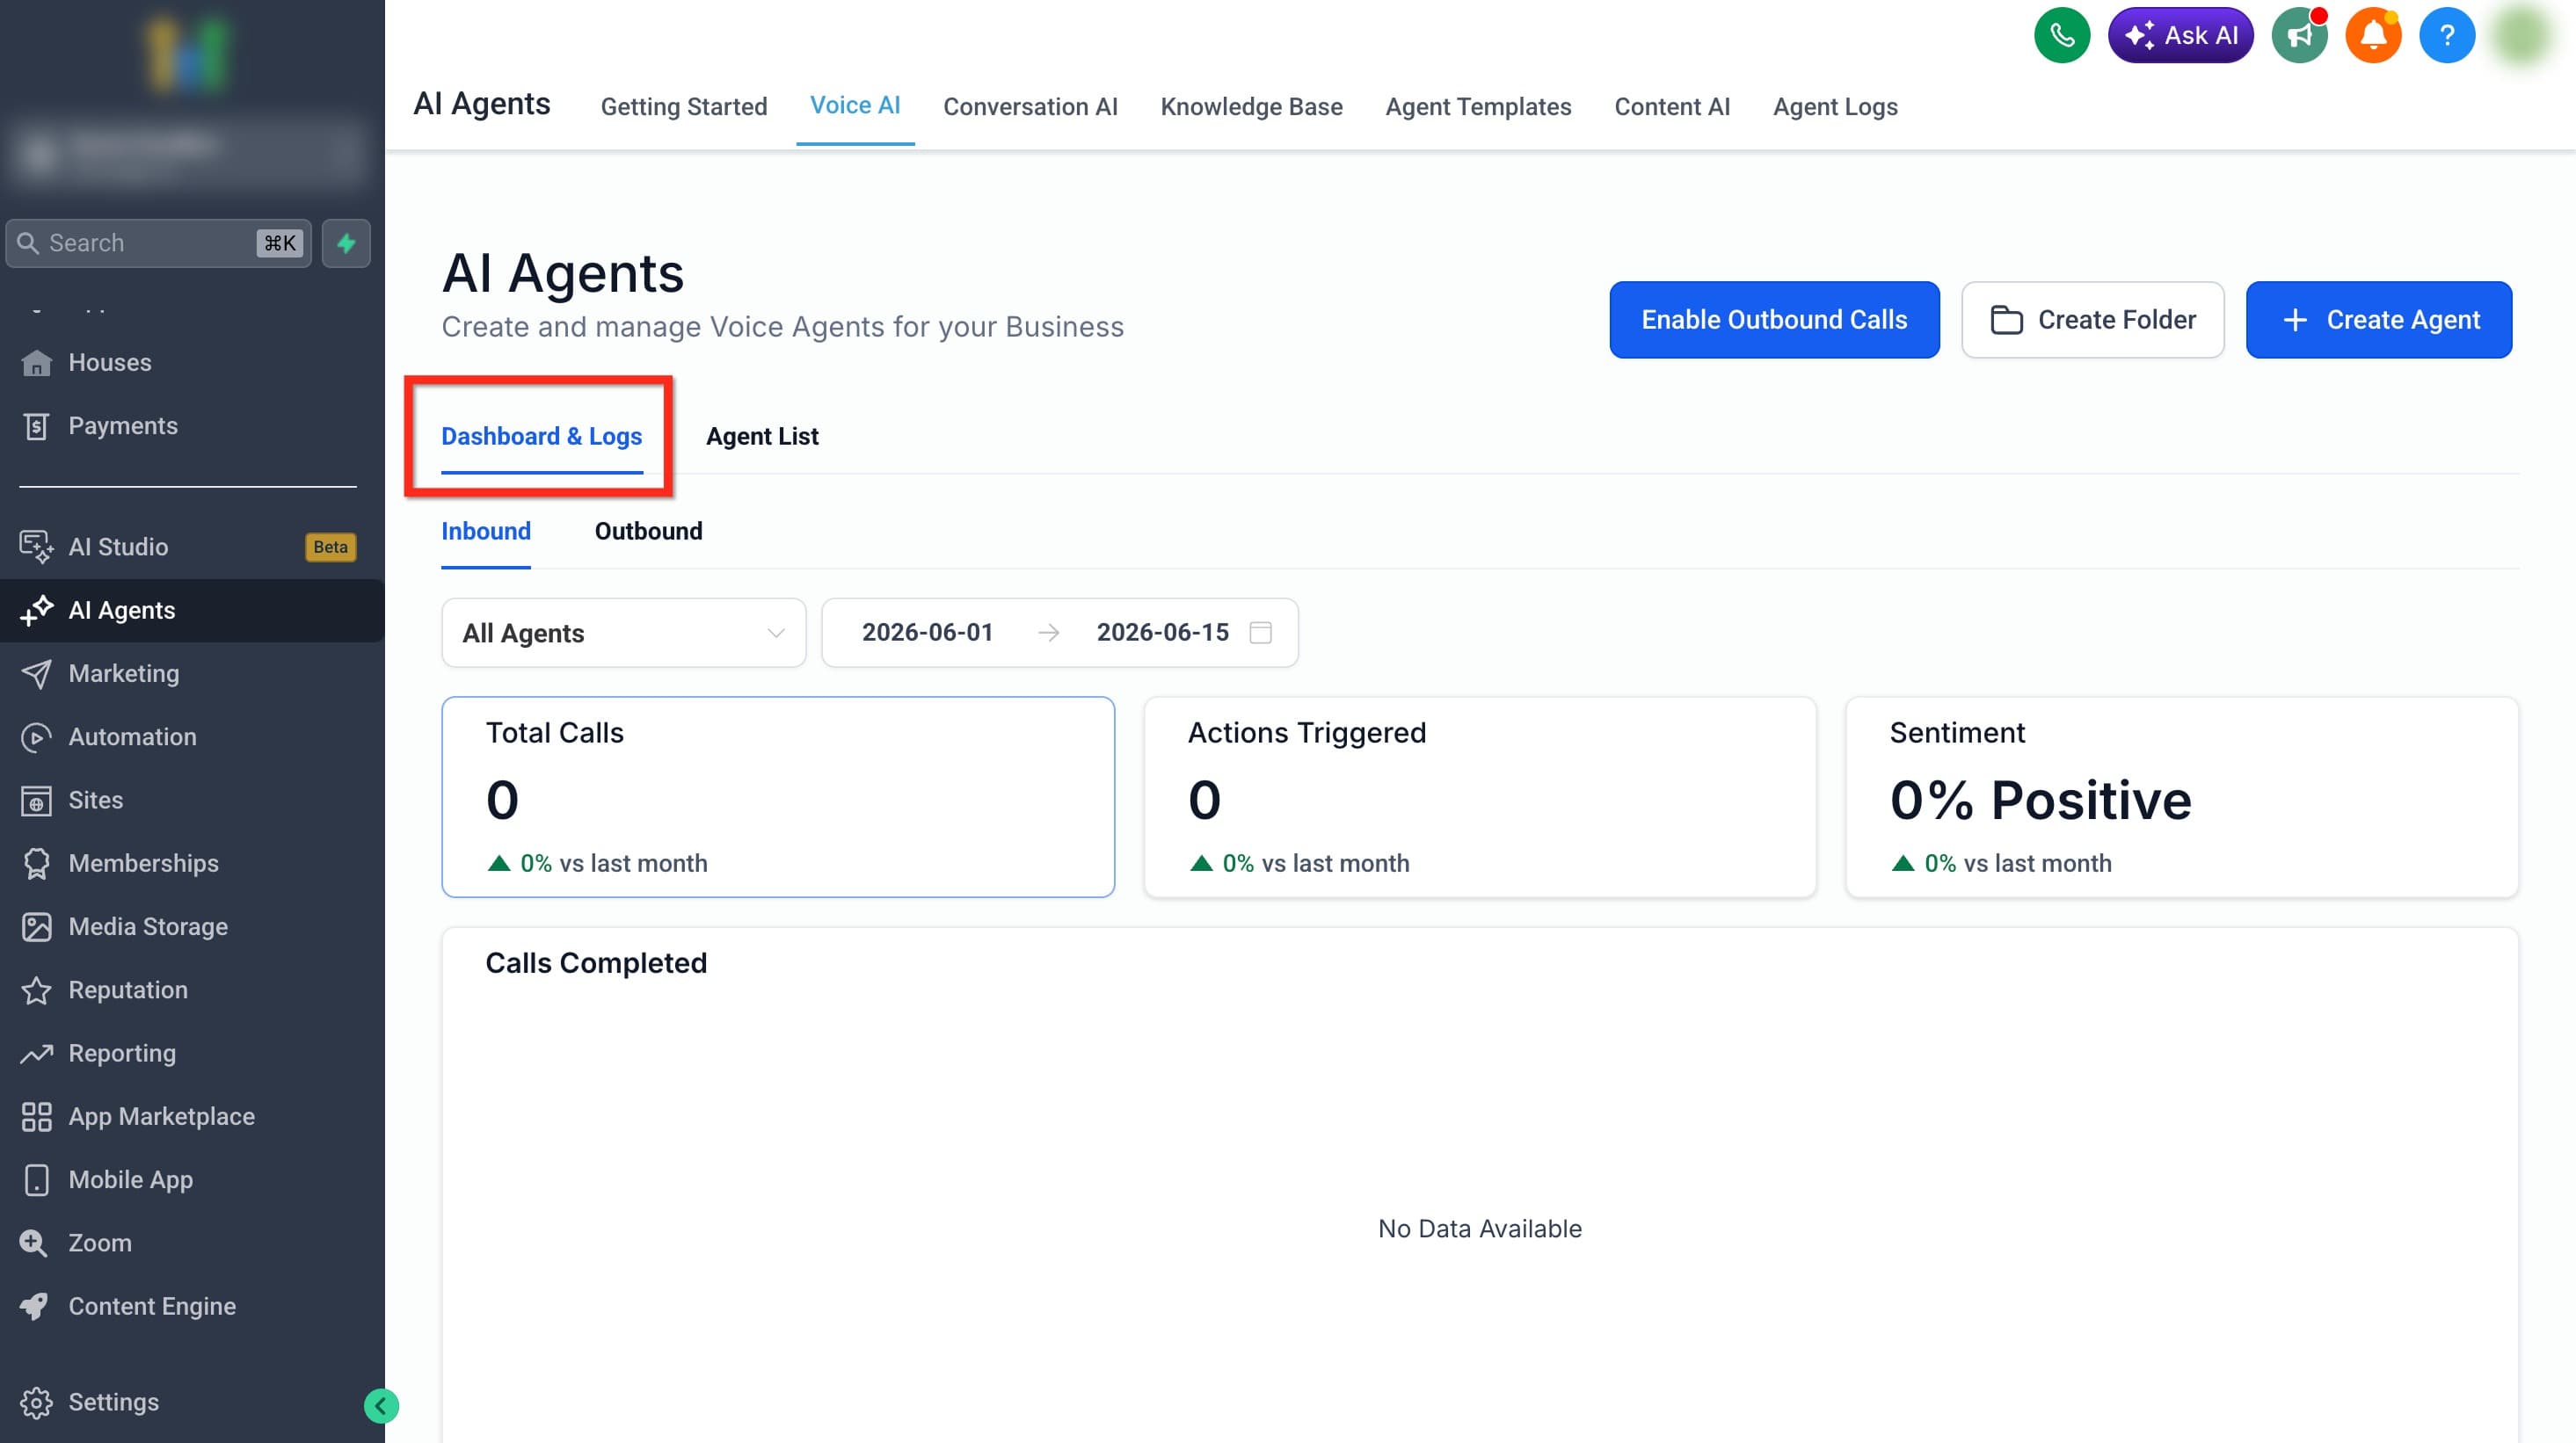Select the Sentiment stat card

2182,797
